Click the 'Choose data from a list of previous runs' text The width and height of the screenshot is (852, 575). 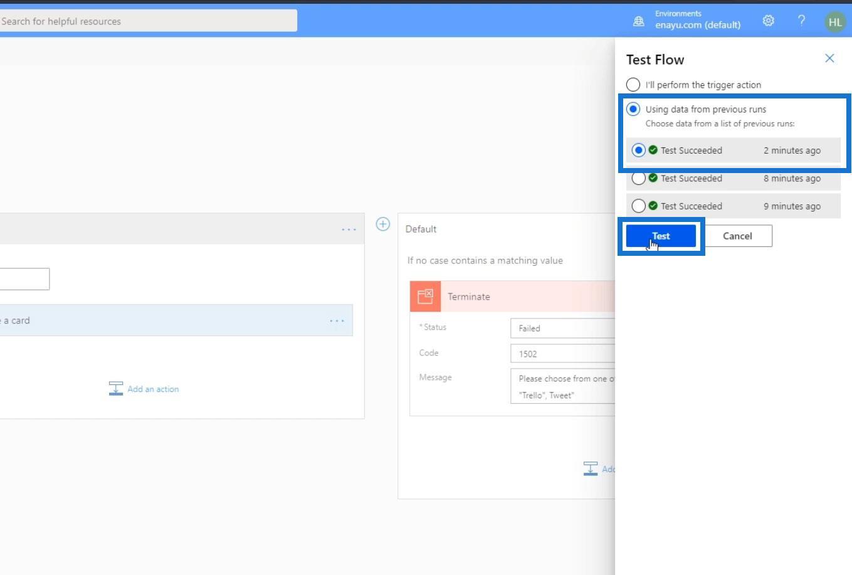[720, 124]
